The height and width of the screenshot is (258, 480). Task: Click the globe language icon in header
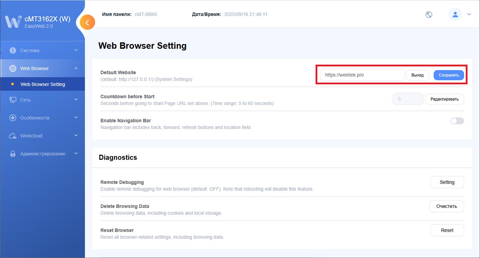point(429,14)
